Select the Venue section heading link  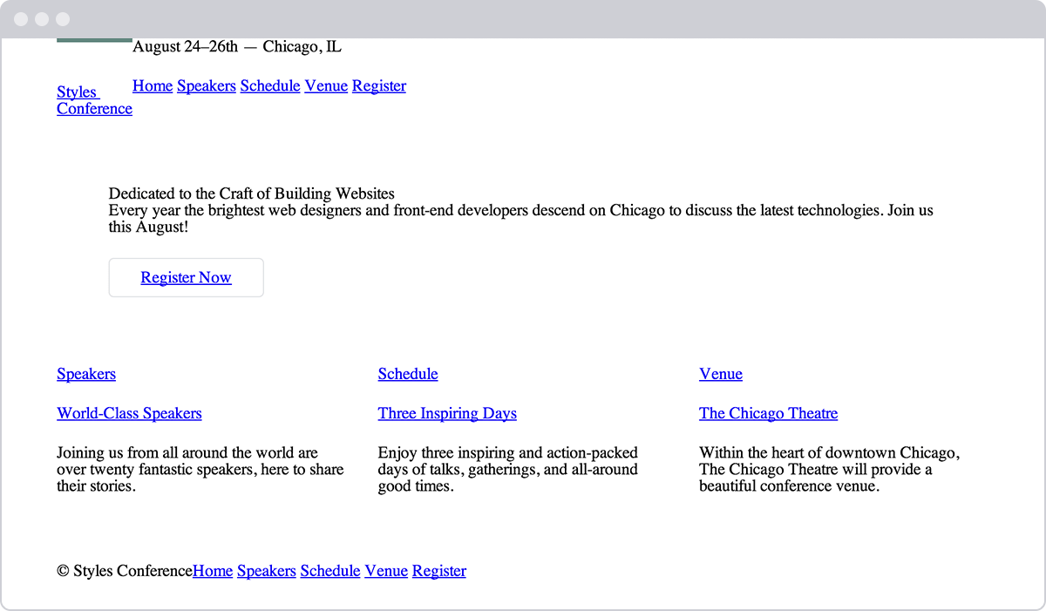pyautogui.click(x=720, y=374)
